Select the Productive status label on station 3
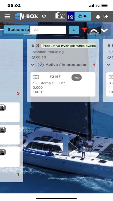 click(x=69, y=46)
